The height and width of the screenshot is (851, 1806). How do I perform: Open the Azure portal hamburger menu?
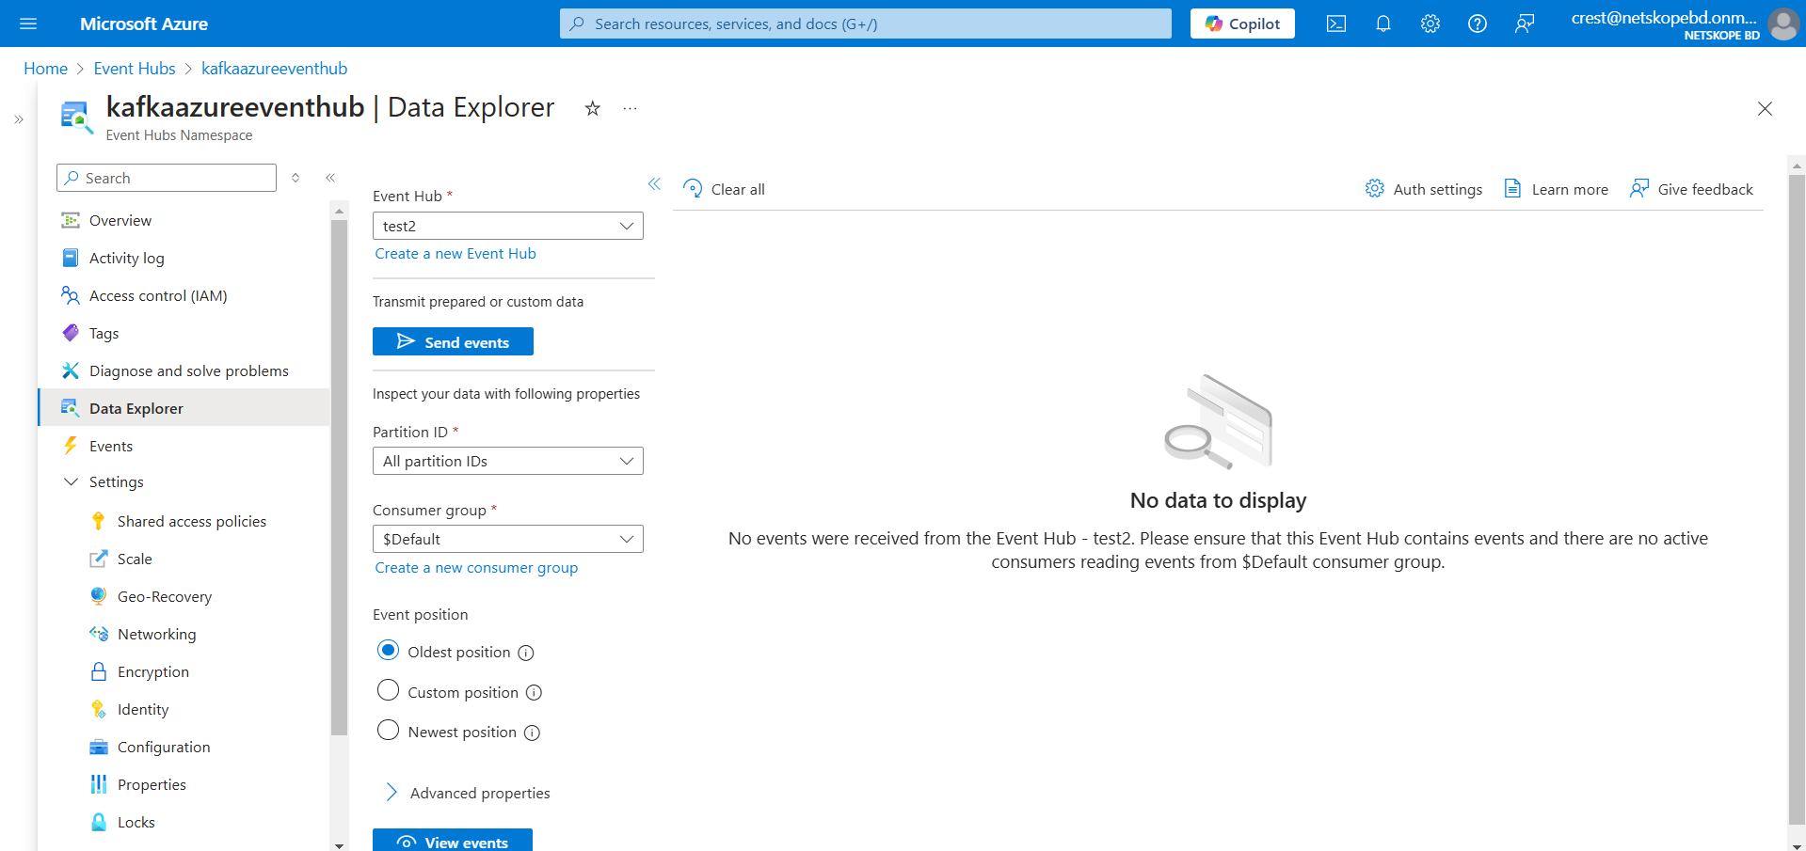click(28, 24)
